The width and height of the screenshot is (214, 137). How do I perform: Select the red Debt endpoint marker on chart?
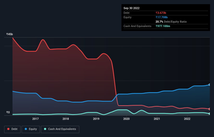pyautogui.click(x=210, y=109)
